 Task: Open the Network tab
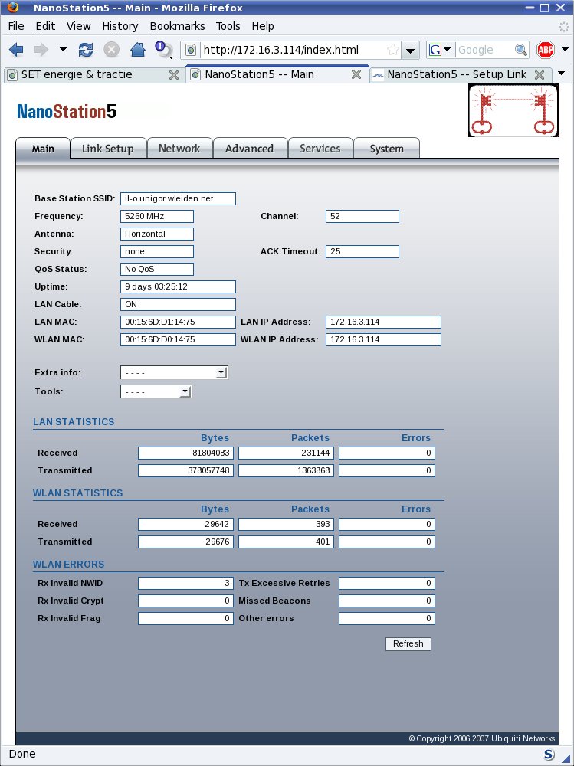tap(179, 149)
